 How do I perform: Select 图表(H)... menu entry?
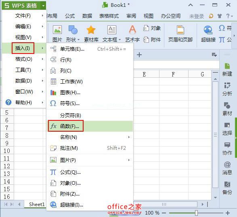(x=90, y=92)
